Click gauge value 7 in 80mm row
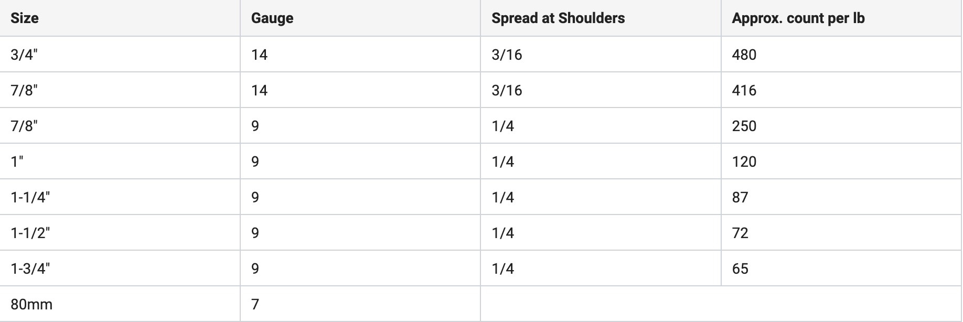 tap(255, 304)
